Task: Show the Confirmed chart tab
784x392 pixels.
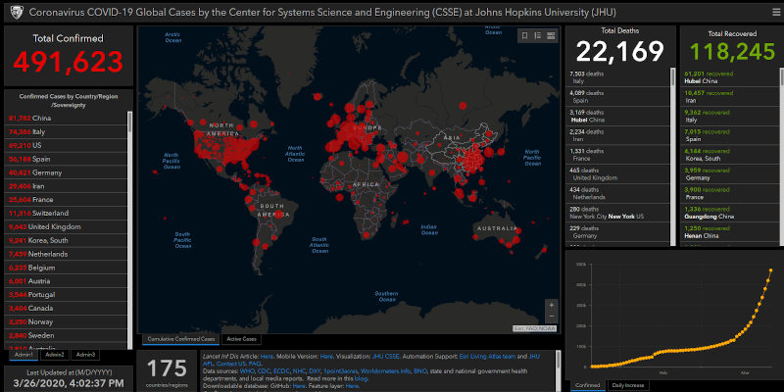Action: coord(587,385)
